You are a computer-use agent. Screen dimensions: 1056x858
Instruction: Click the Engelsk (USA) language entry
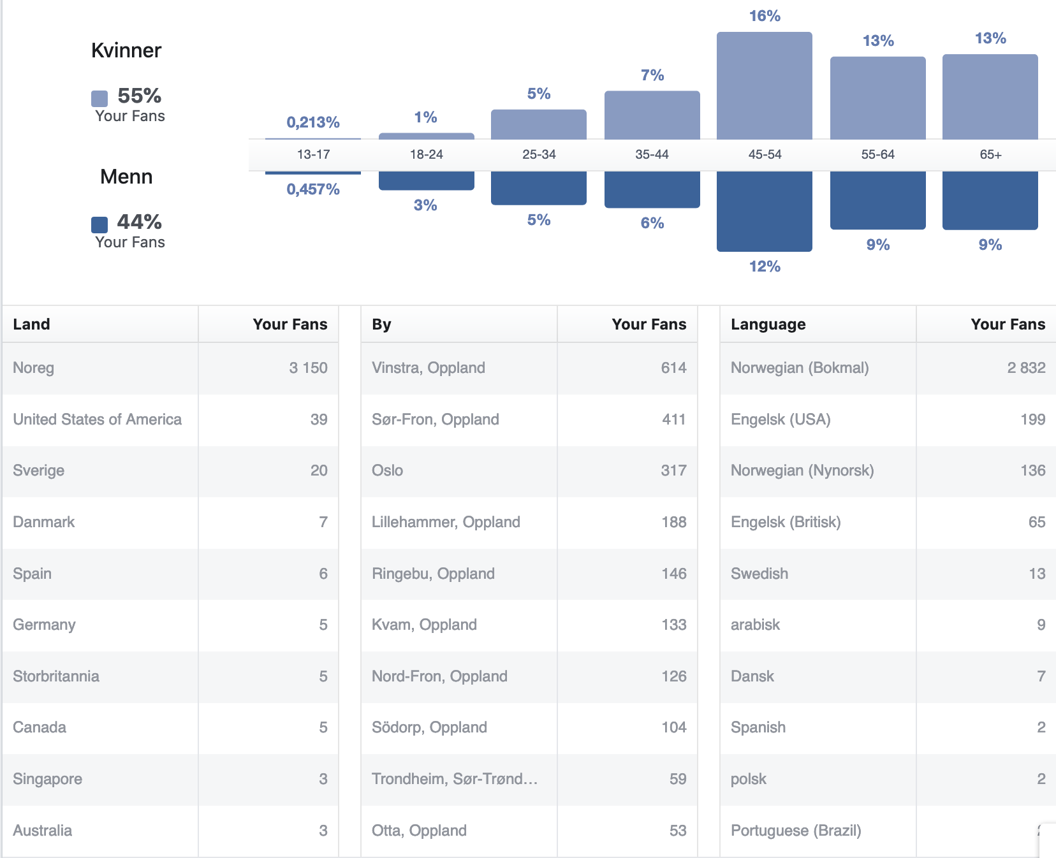click(781, 419)
